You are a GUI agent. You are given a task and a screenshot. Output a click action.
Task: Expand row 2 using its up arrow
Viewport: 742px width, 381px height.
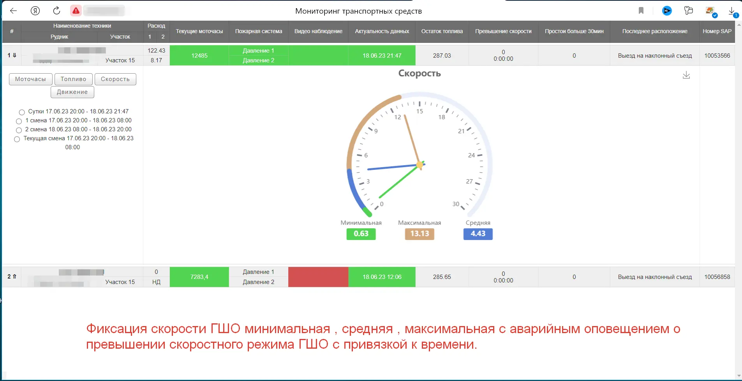(x=14, y=277)
